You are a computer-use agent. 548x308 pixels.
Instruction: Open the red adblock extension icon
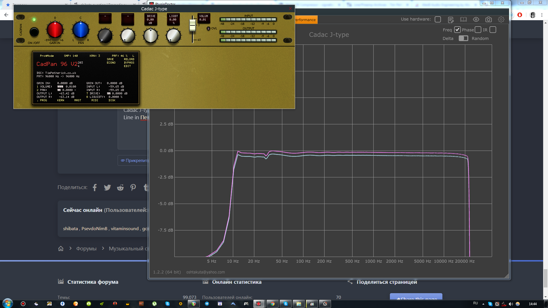click(x=520, y=15)
